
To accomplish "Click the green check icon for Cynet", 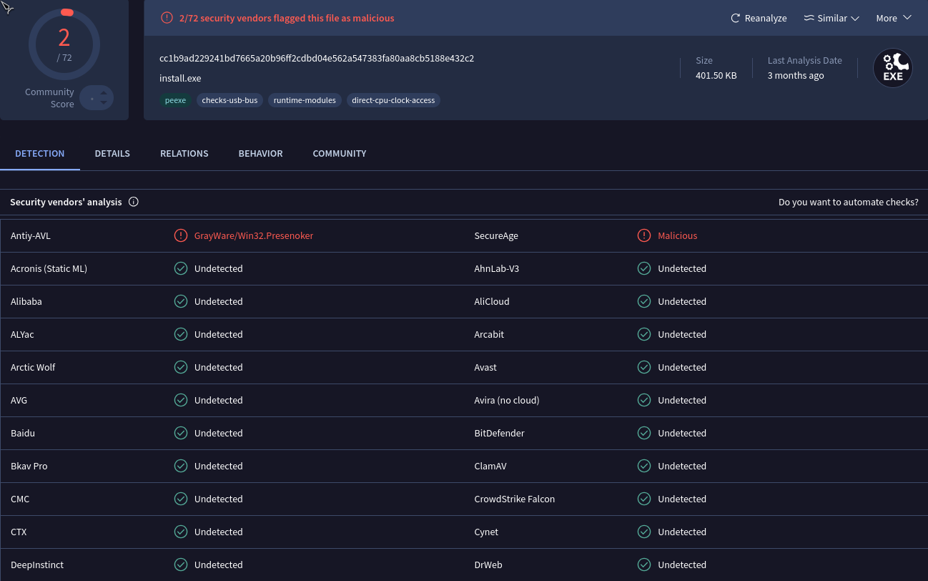I will pos(644,532).
